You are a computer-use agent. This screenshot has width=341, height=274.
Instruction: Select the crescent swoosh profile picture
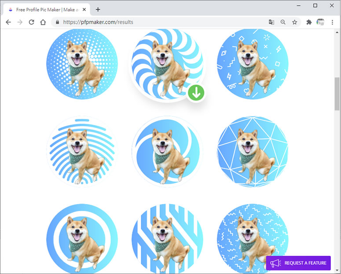tap(167, 152)
